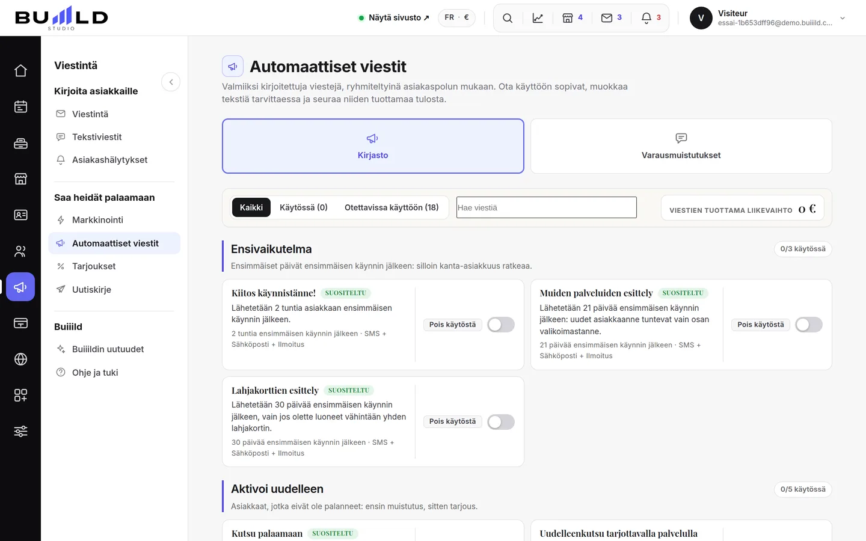Click the megaphone icon beside page title
This screenshot has height=541, width=866.
(x=233, y=66)
